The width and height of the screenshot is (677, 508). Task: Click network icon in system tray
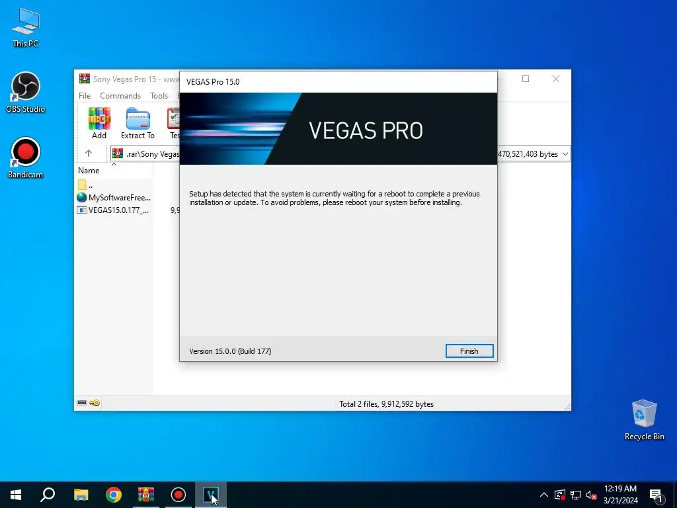[576, 495]
